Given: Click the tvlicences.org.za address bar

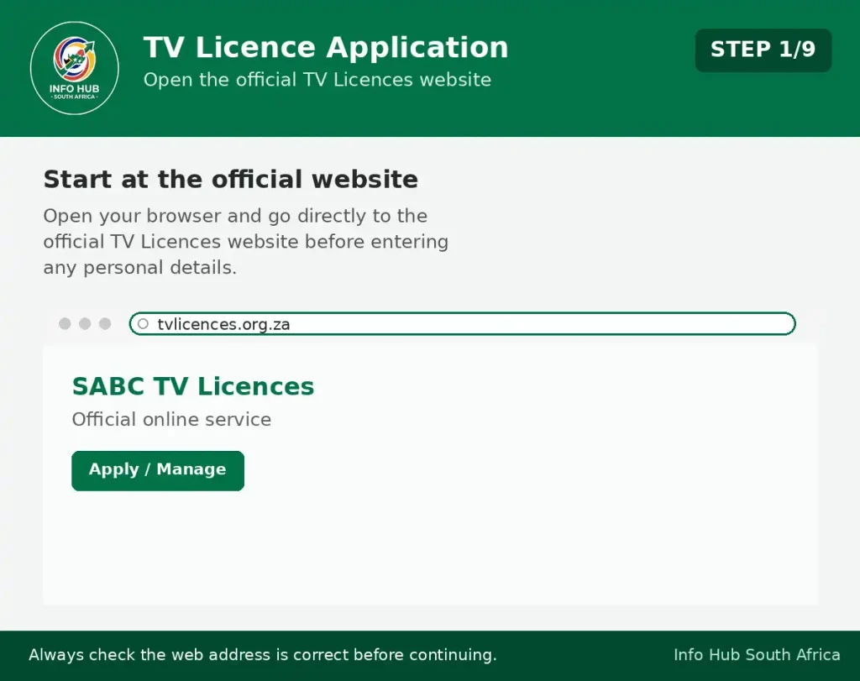Looking at the screenshot, I should coord(463,323).
